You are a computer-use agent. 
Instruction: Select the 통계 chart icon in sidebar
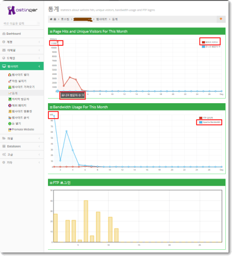[x=10, y=93]
